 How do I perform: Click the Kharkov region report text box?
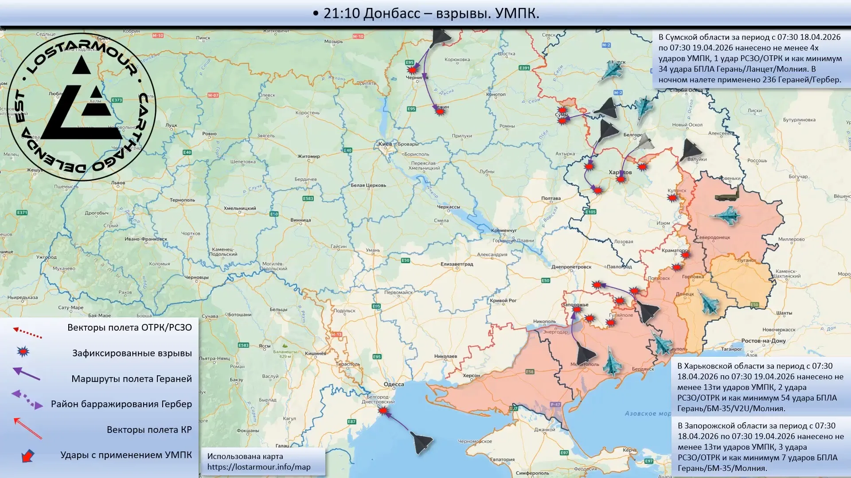[x=760, y=387]
